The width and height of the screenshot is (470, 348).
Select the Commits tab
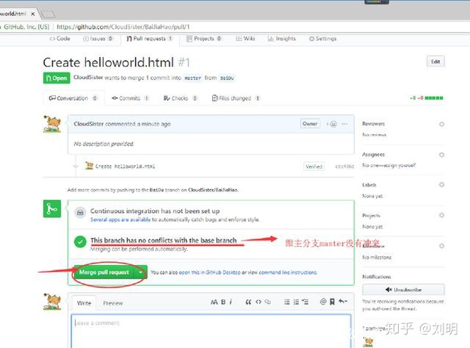(131, 98)
